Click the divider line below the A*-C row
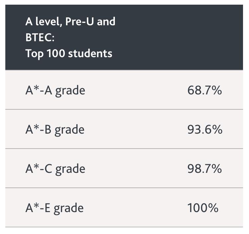The width and height of the screenshot is (249, 234). click(124, 188)
